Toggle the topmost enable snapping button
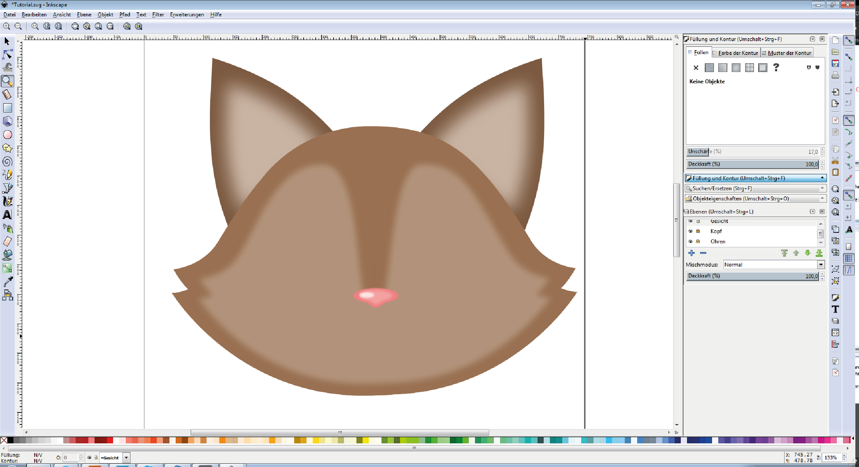Screen dimensions: 859x467 click(x=849, y=40)
